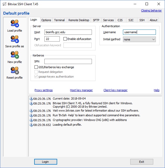The width and height of the screenshot is (165, 168).
Task: Open the Closing behavior link
Action: tap(151, 10)
